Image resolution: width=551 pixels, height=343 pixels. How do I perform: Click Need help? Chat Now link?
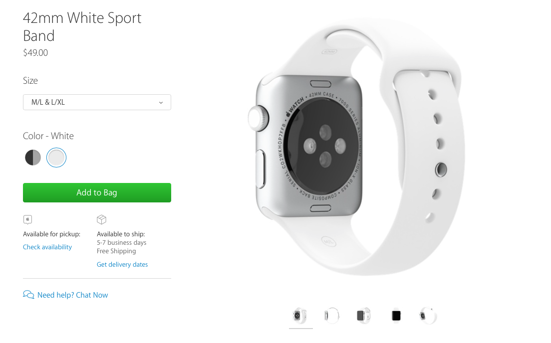click(73, 295)
